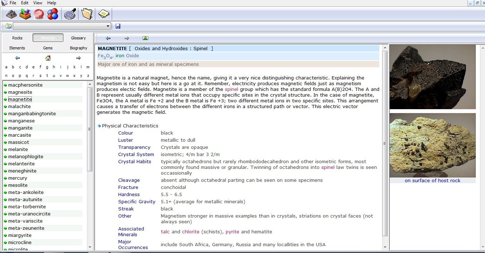Image resolution: width=485 pixels, height=253 pixels.
Task: Open the chlorite link in Associated Minerals
Action: (191, 232)
